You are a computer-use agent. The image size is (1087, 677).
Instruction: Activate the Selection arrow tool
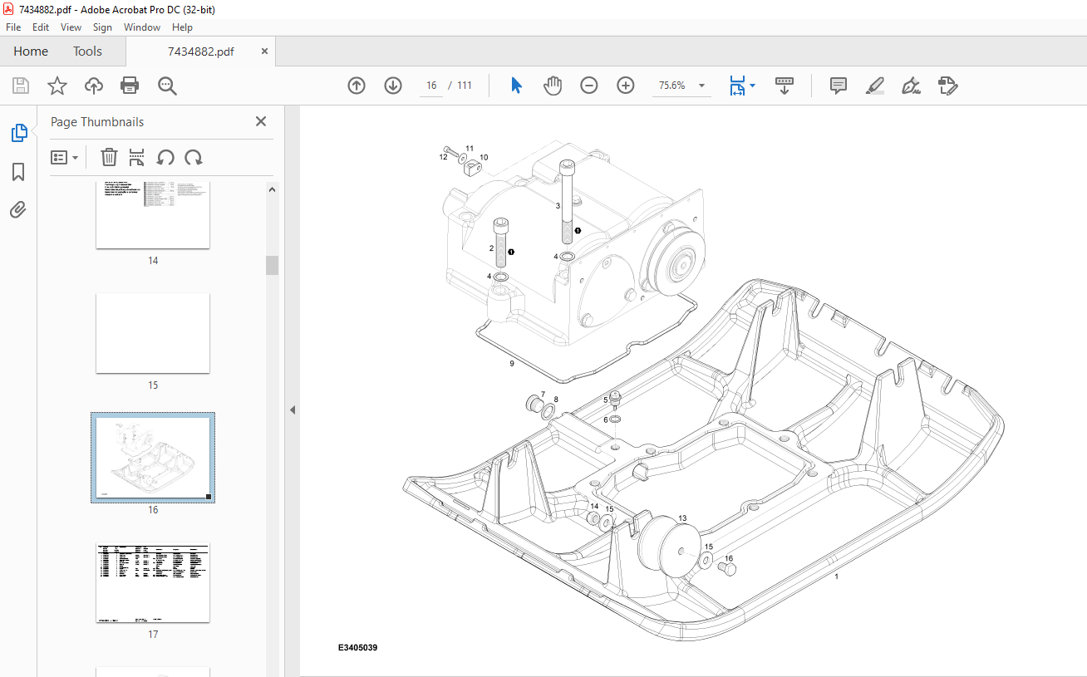[x=516, y=86]
